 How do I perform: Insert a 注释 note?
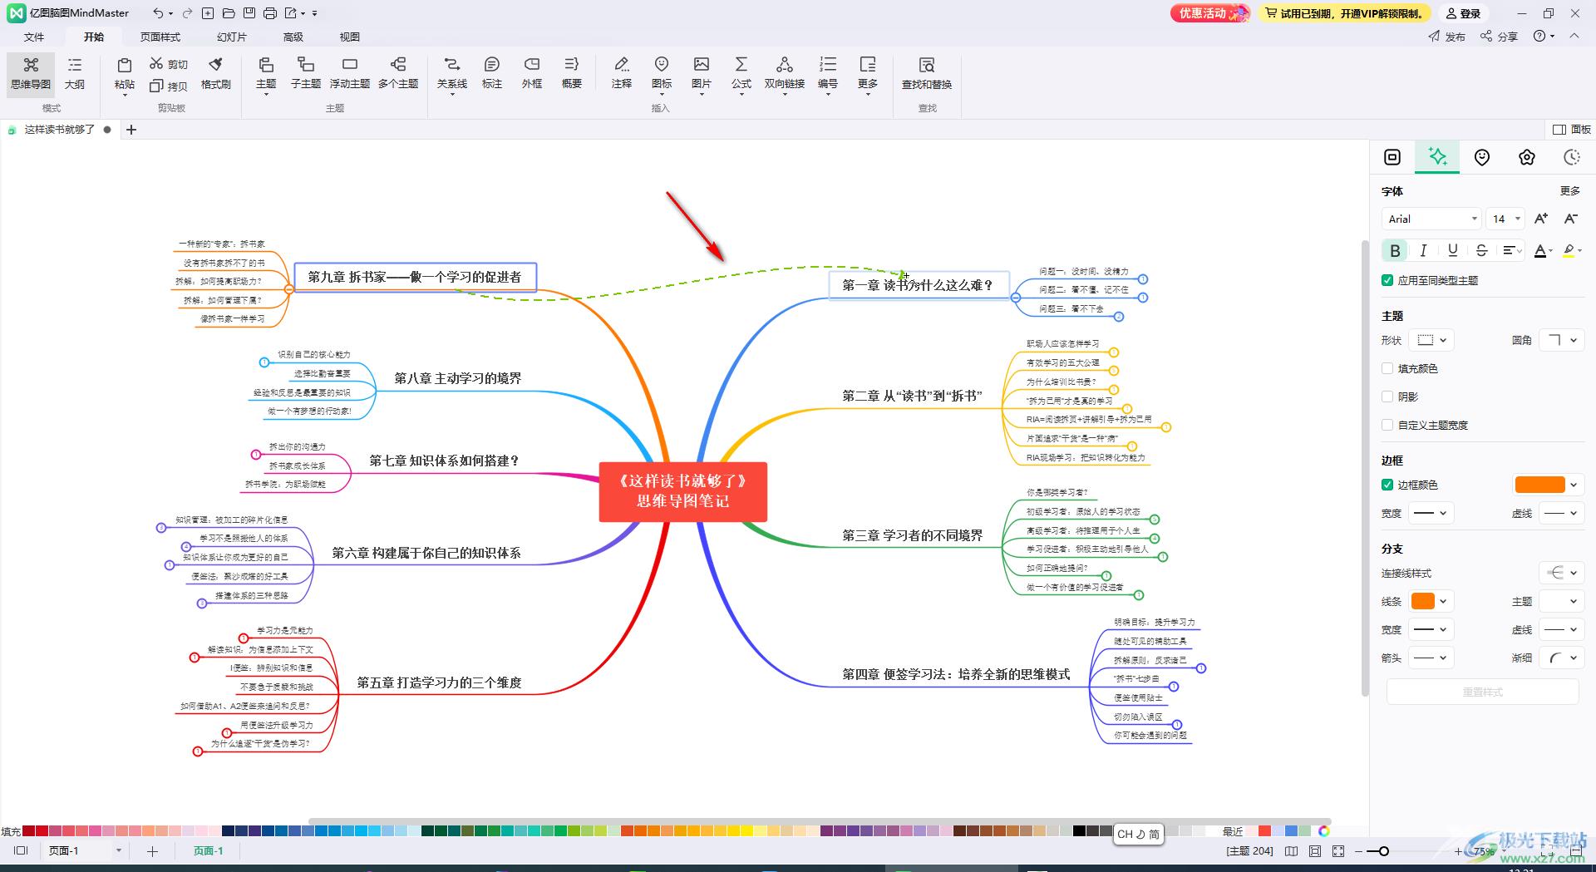[622, 73]
